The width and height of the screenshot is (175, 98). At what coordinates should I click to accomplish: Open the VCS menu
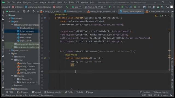click(77, 2)
